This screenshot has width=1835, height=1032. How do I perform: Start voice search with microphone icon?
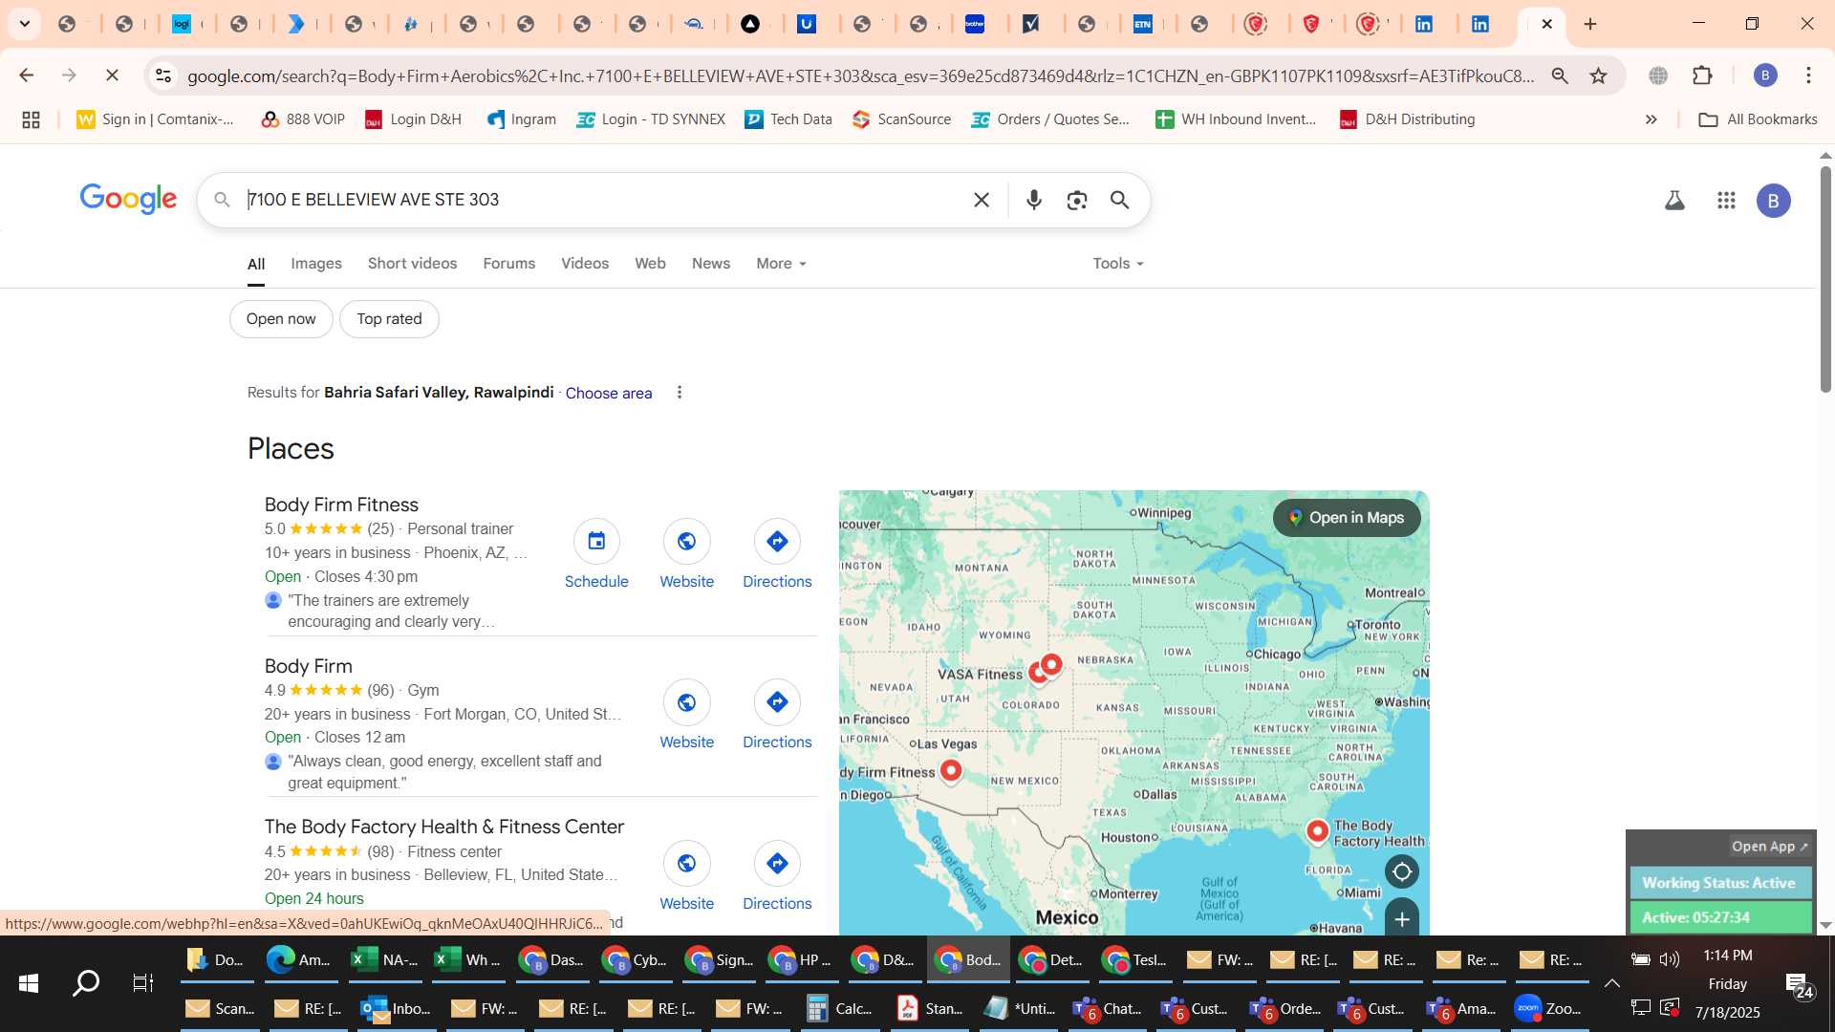point(1033,200)
